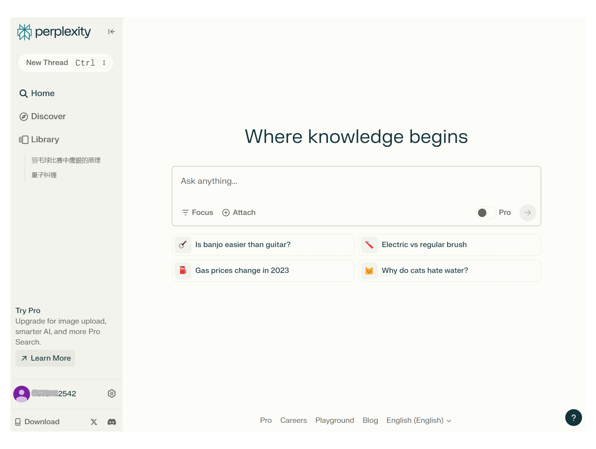The image size is (596, 449).
Task: Open the Blog footer link
Action: (370, 420)
